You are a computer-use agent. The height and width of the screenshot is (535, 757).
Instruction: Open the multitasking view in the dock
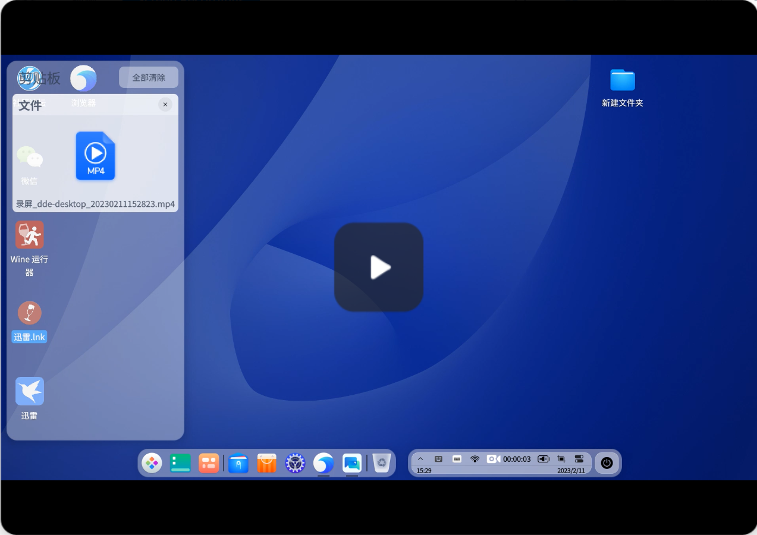pos(209,462)
